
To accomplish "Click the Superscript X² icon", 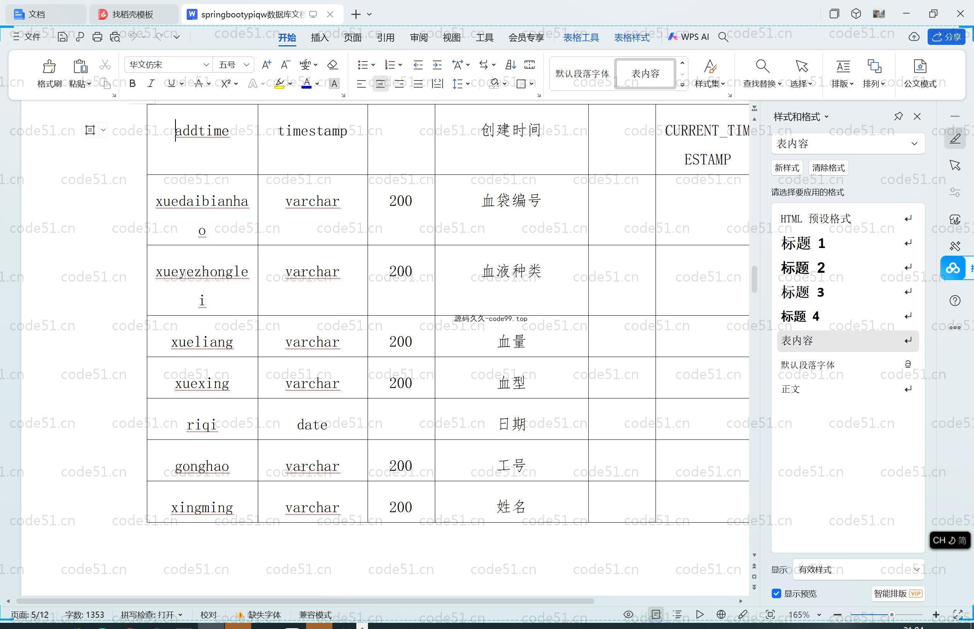I will (x=226, y=84).
